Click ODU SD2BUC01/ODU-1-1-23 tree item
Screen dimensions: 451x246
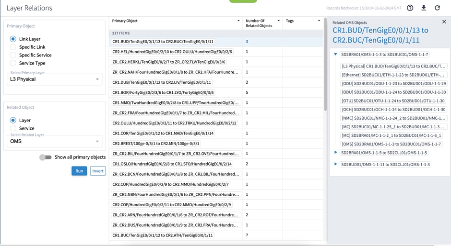394,84
